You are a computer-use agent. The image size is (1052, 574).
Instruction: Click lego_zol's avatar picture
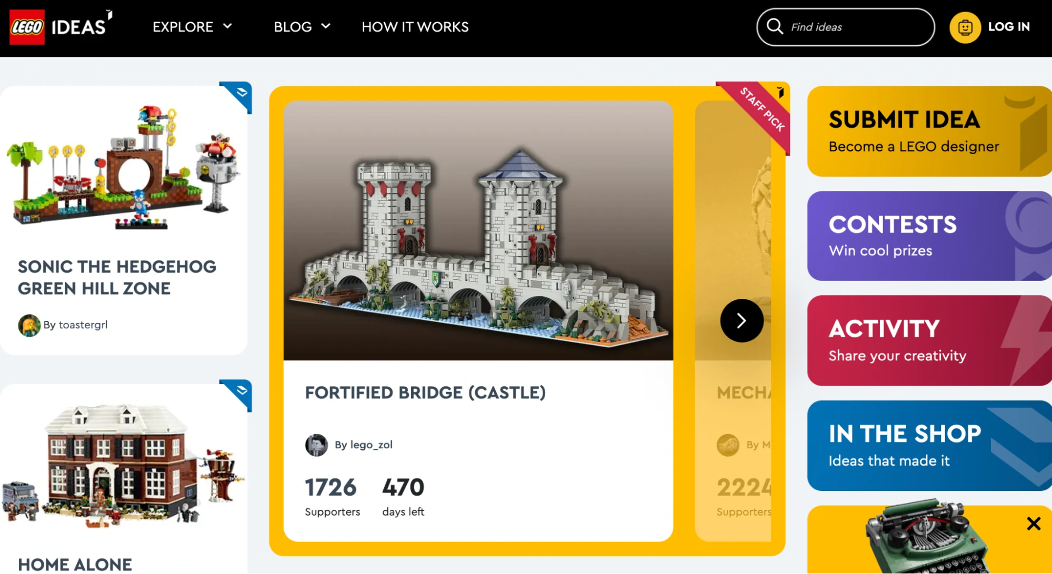tap(316, 445)
